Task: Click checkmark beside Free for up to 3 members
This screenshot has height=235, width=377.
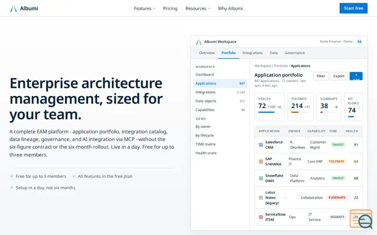Action: click(x=11, y=176)
